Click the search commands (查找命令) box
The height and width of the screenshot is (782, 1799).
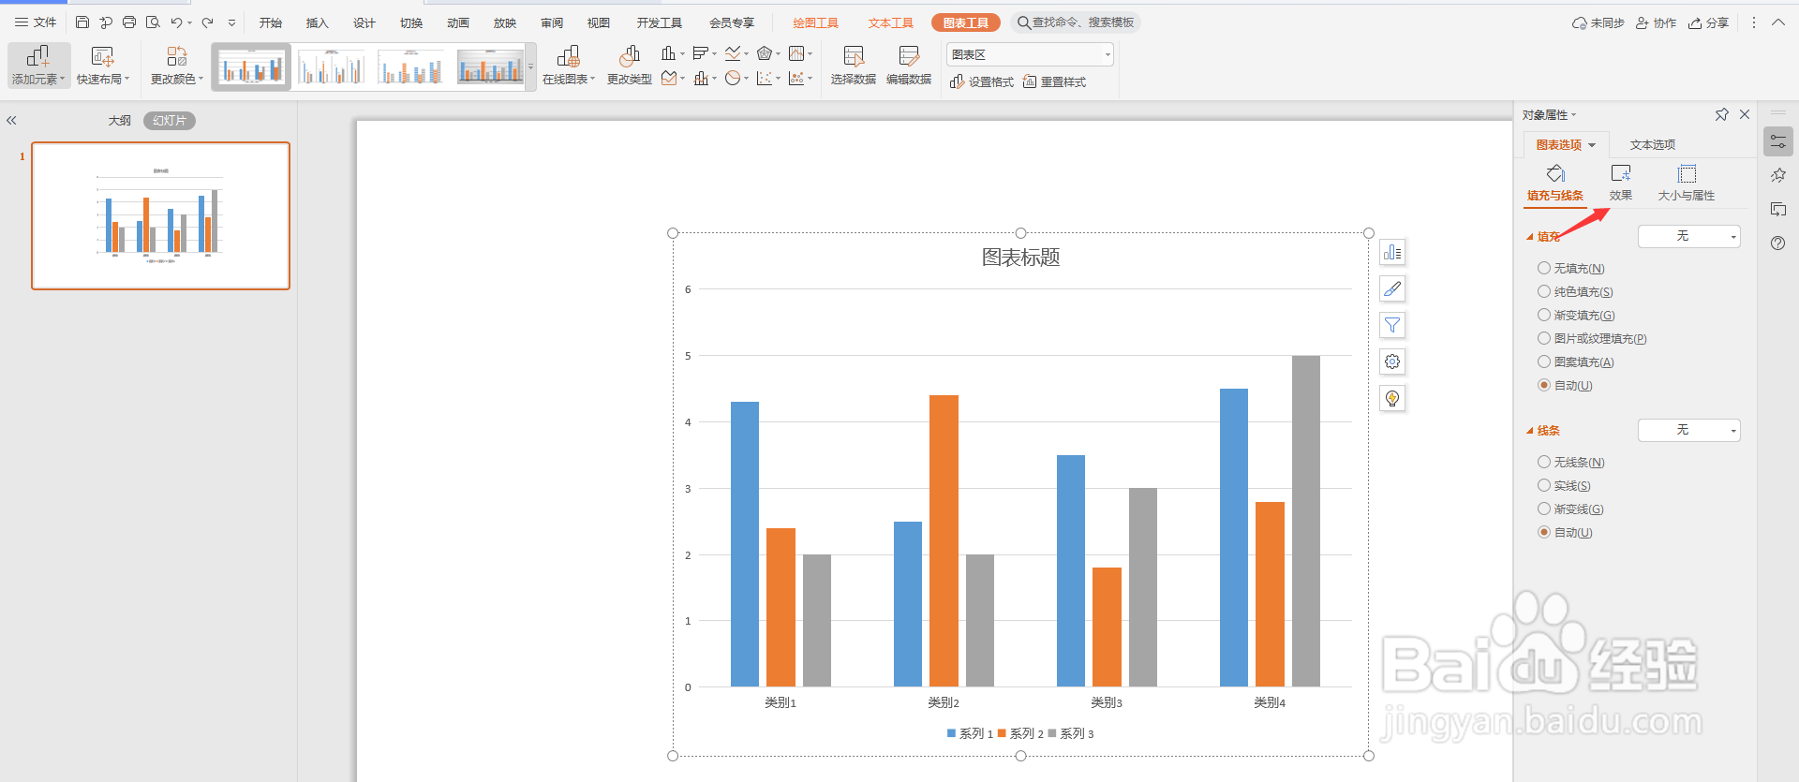pos(1076,22)
